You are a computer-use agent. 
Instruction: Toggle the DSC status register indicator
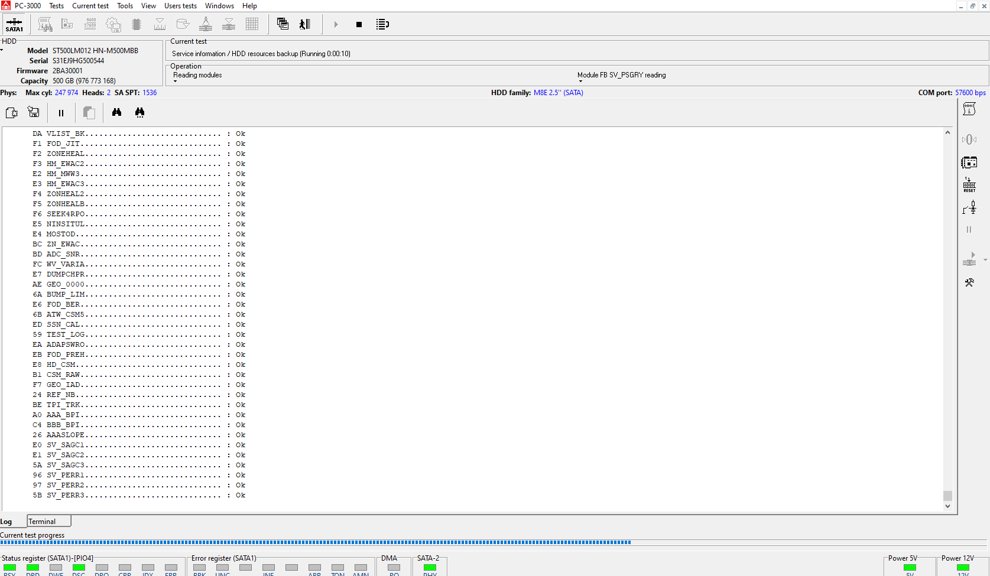pos(79,568)
